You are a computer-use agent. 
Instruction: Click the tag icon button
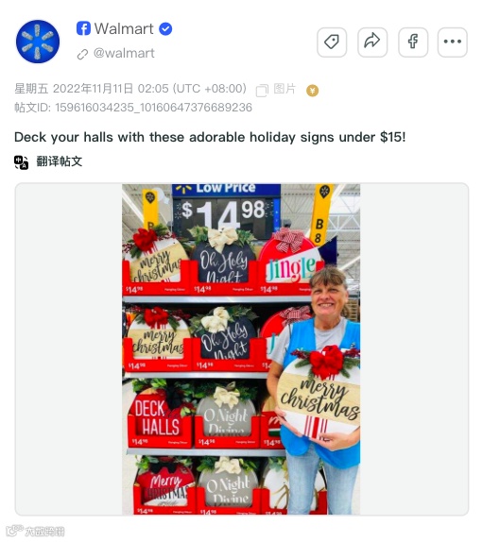point(332,42)
